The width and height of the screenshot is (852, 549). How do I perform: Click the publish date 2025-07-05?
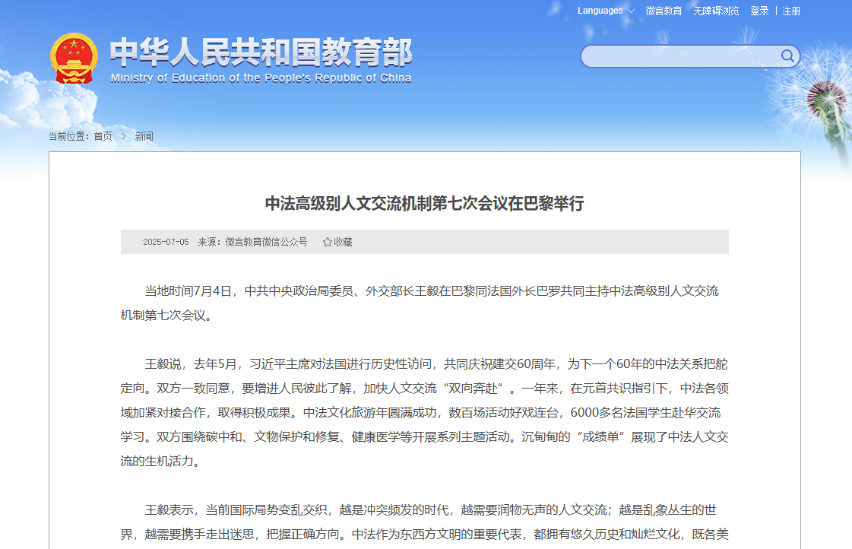[x=166, y=242]
